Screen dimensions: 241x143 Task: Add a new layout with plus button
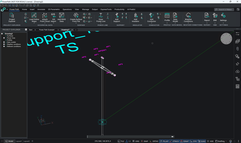point(32,141)
